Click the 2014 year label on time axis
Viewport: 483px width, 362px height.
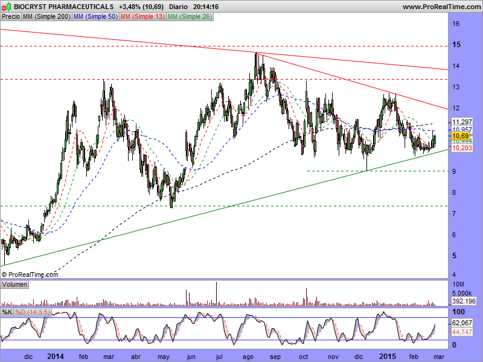56,357
